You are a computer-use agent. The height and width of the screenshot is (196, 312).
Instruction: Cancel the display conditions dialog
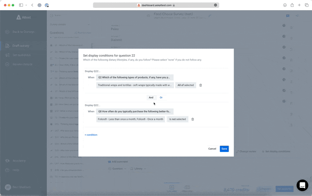tap(212, 149)
